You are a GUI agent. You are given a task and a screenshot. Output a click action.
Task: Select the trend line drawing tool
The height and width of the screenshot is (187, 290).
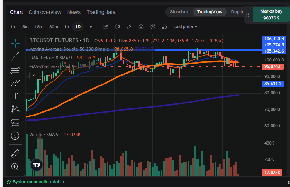point(15,56)
